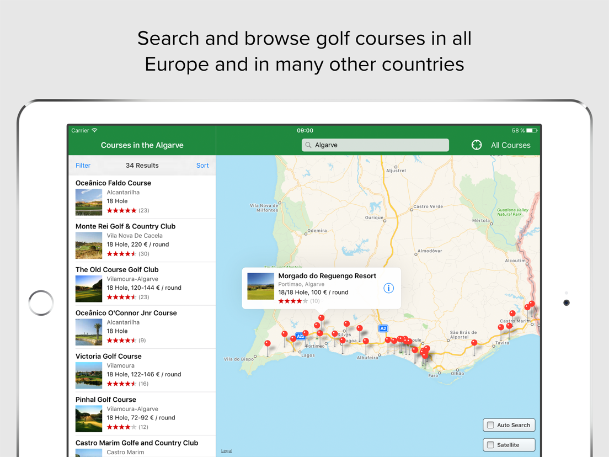Click the search magnifier icon
This screenshot has width=609, height=457.
click(308, 145)
